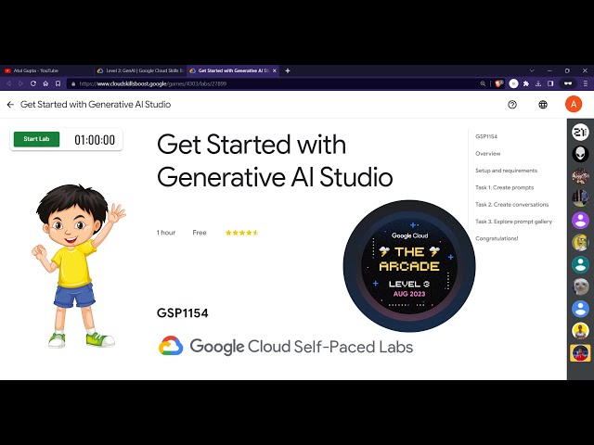Click the zoom magnifier in the address bar
This screenshot has height=445, width=594.
(483, 83)
